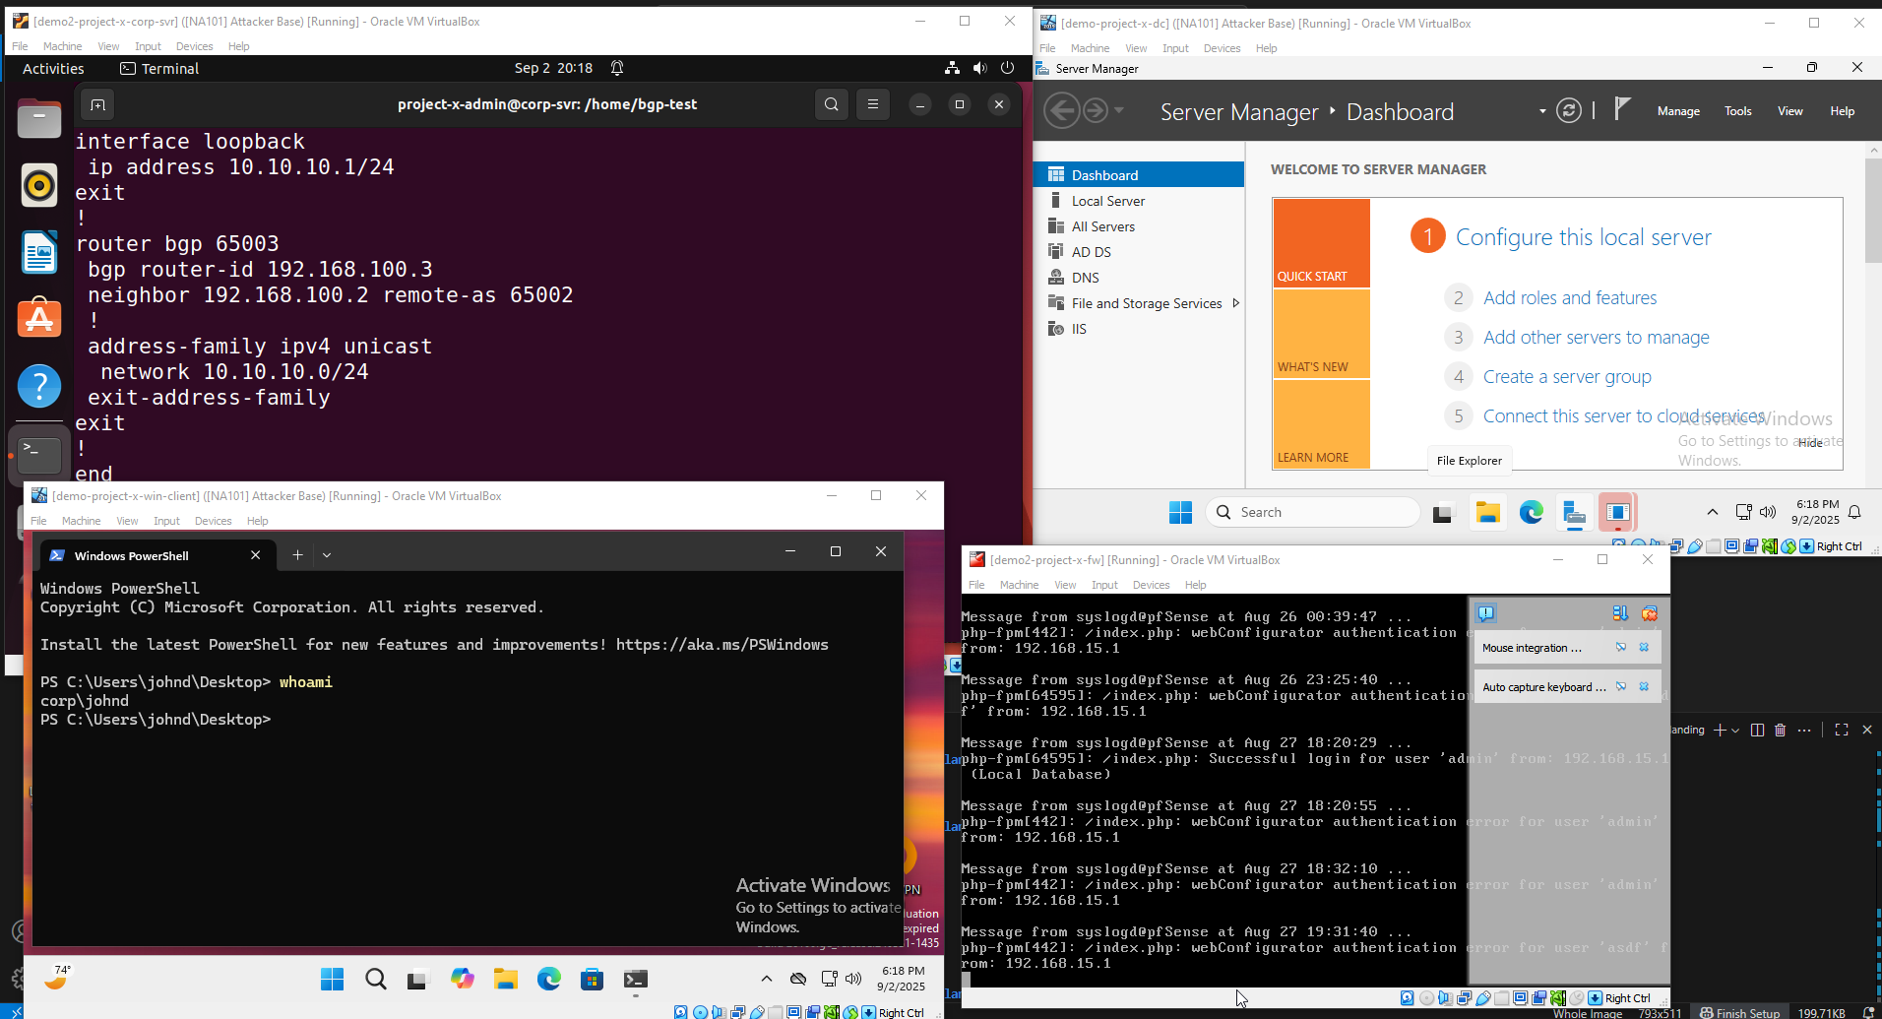Hide the Server Manager welcome tile
The height and width of the screenshot is (1019, 1882).
click(x=1810, y=443)
